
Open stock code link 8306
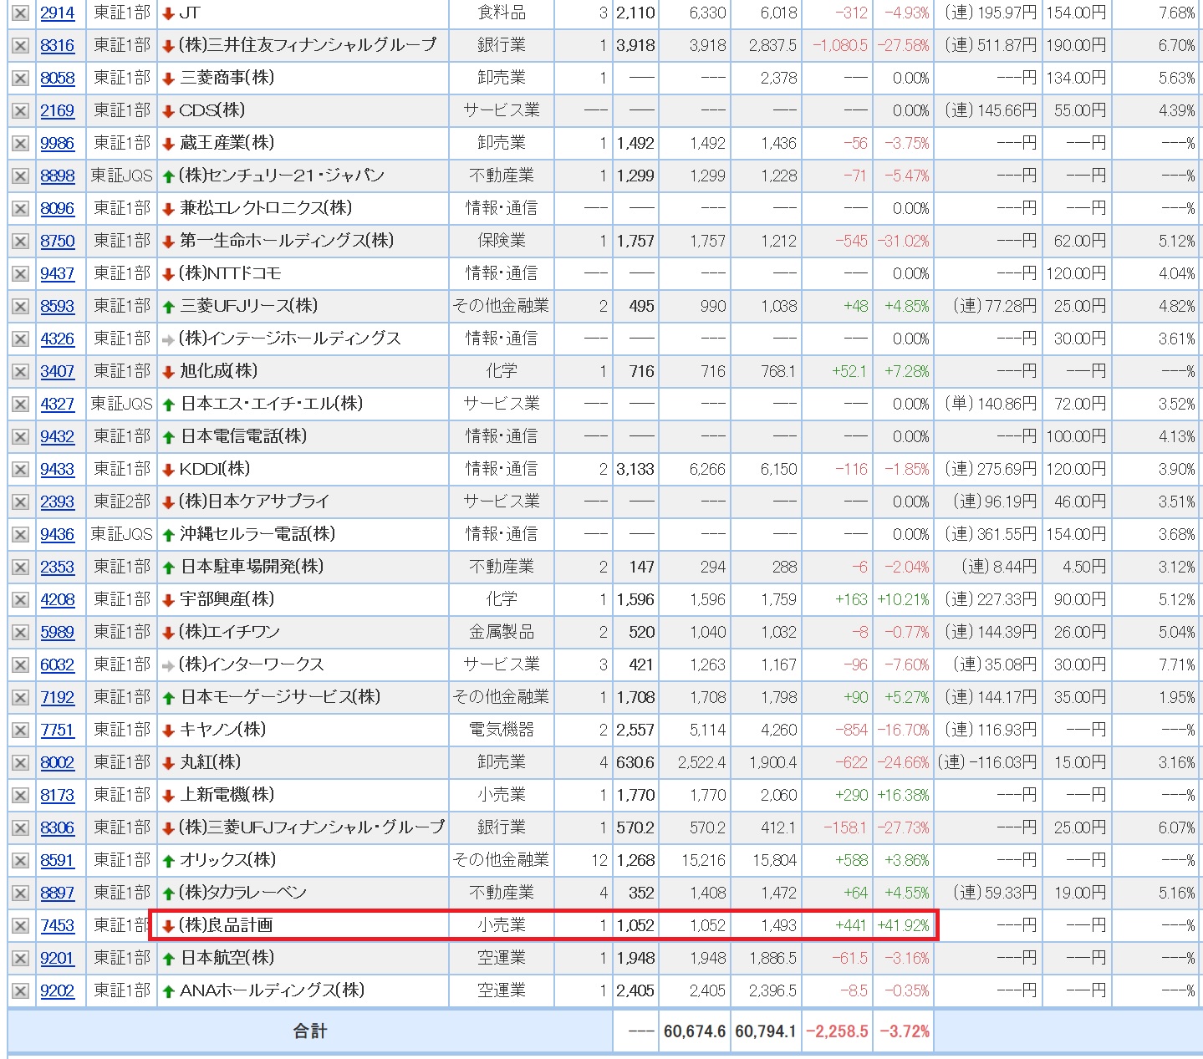click(58, 828)
